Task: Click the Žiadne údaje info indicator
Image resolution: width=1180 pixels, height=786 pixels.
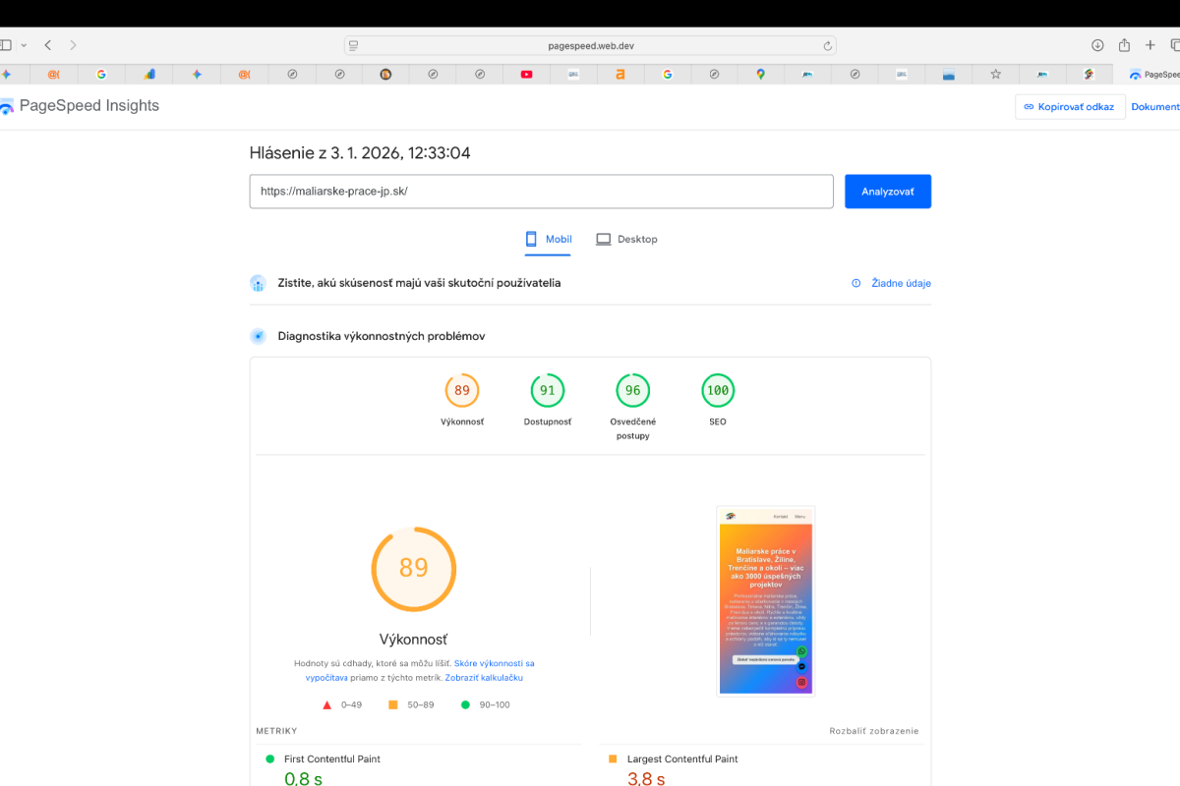Action: click(x=891, y=283)
